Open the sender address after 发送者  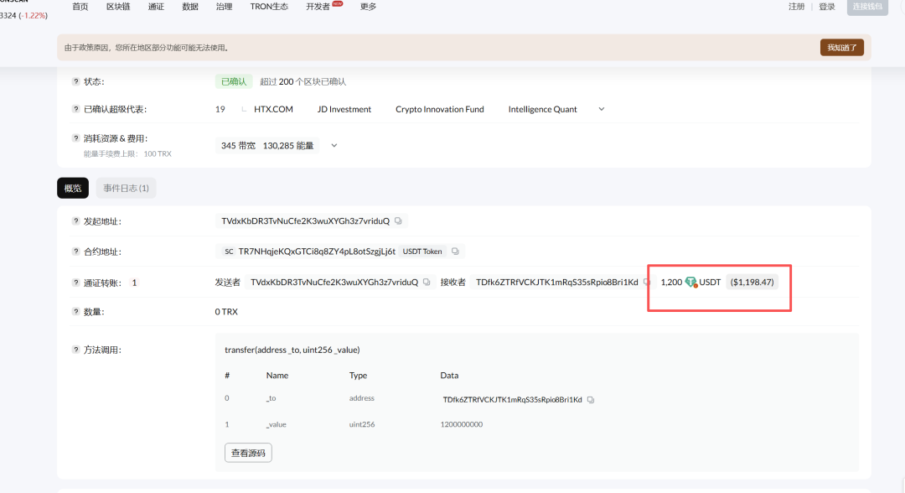[334, 283]
